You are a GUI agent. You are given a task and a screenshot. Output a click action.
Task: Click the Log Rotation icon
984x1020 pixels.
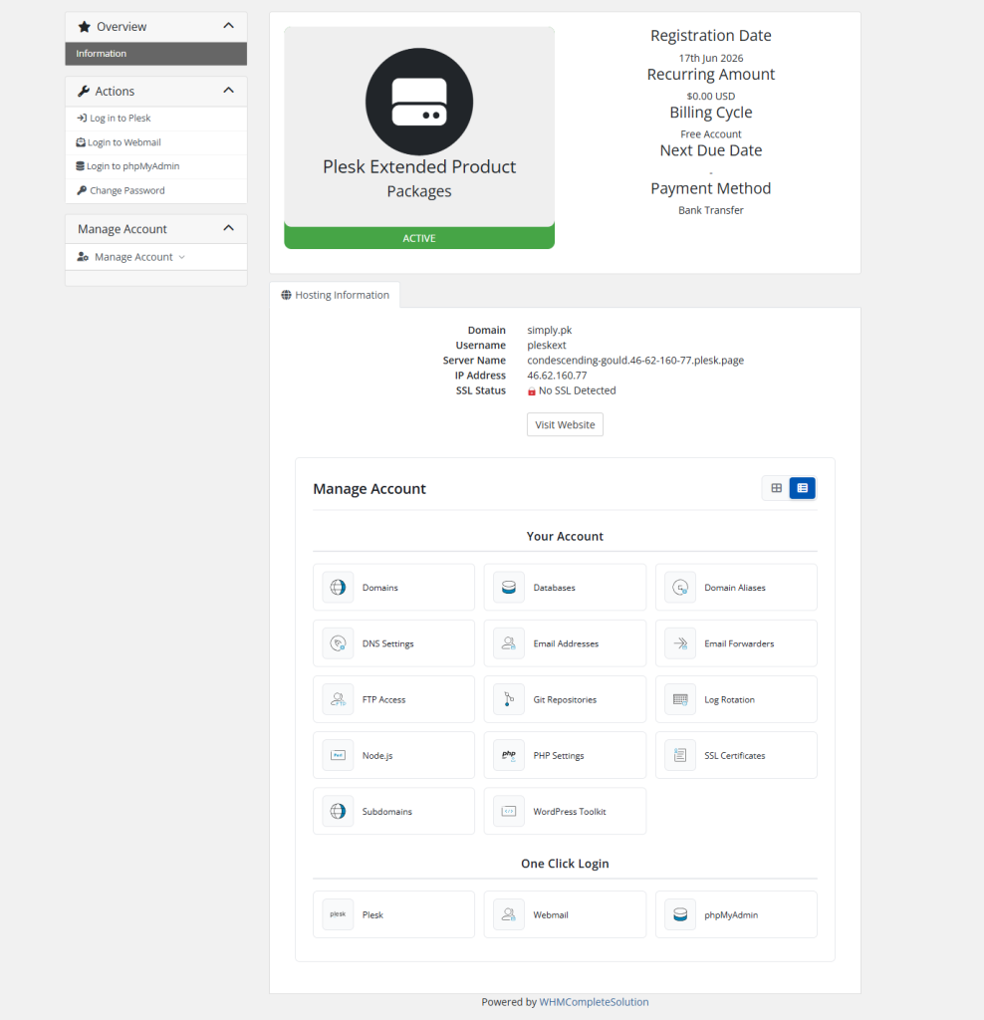coord(680,699)
